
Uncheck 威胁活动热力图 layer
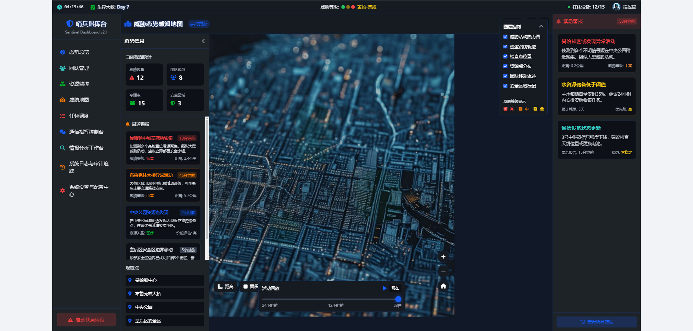pos(506,37)
